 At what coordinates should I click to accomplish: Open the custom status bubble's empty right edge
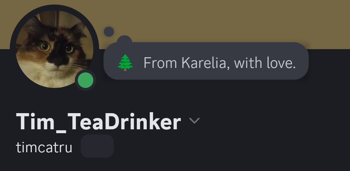302,60
